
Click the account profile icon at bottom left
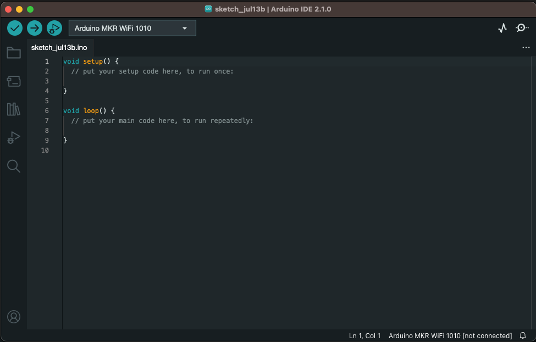13,316
